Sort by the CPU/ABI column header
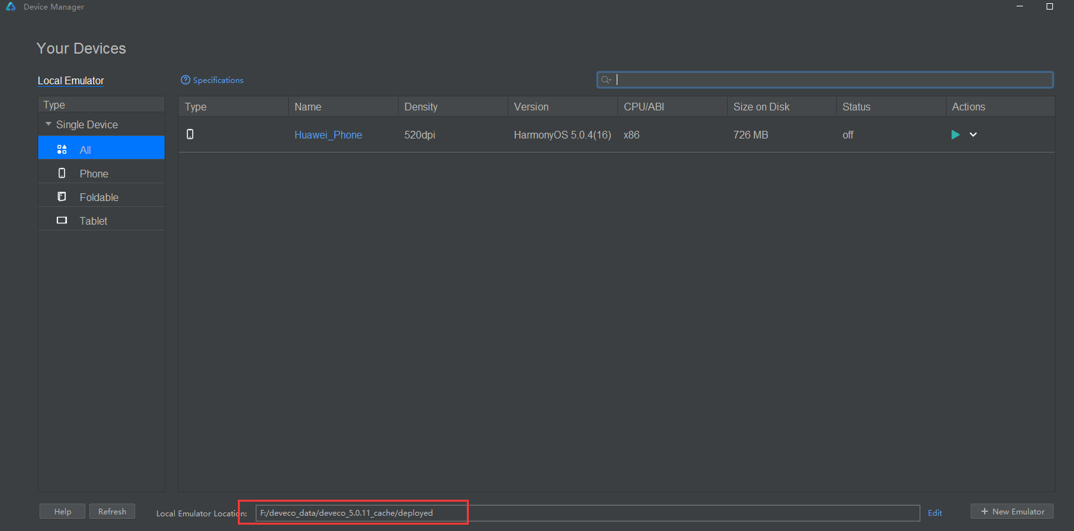This screenshot has width=1074, height=531. (672, 107)
